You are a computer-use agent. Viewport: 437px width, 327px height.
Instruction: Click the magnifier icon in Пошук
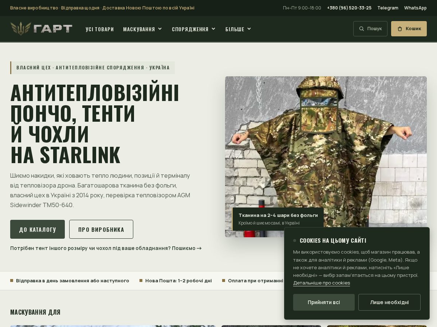click(362, 29)
